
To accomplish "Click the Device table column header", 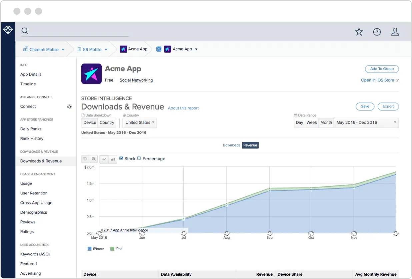I will 90,275.
